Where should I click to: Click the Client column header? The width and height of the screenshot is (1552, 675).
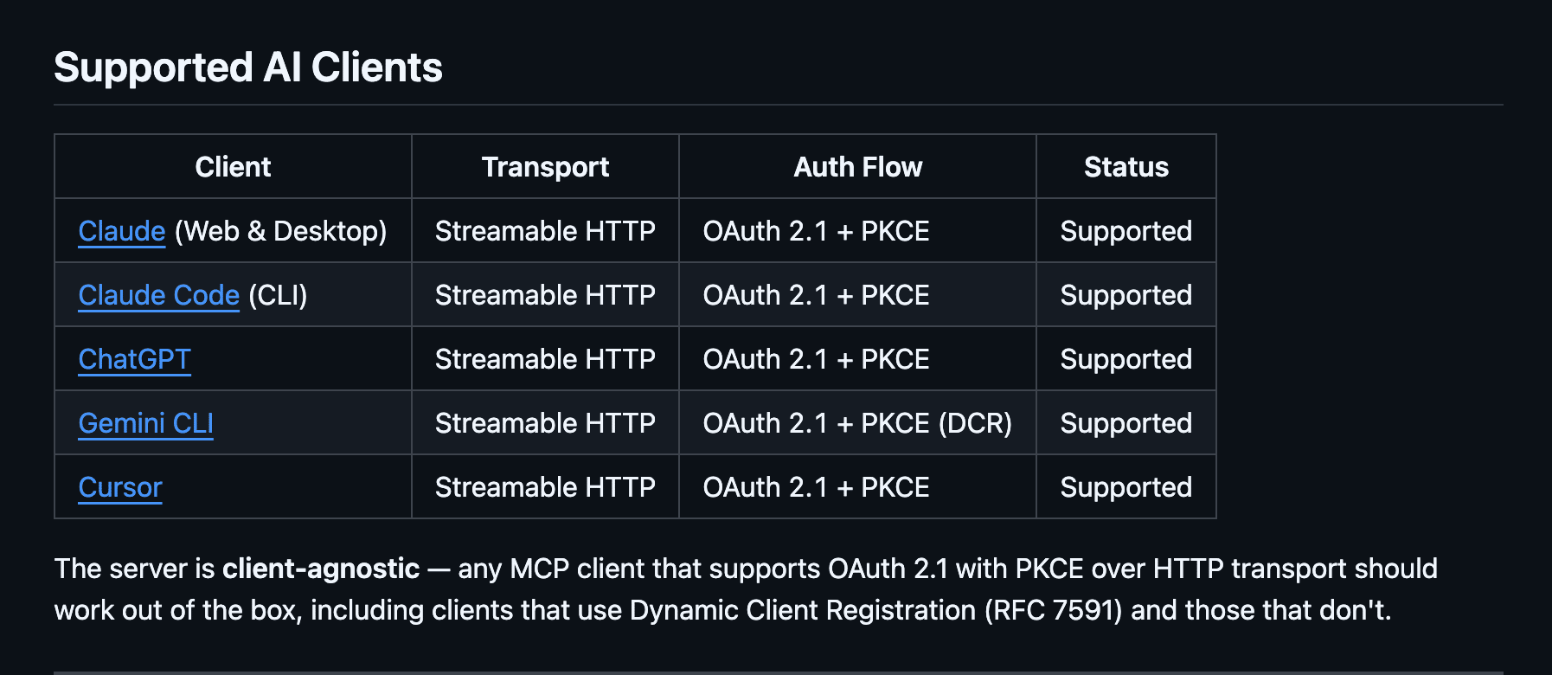[233, 166]
